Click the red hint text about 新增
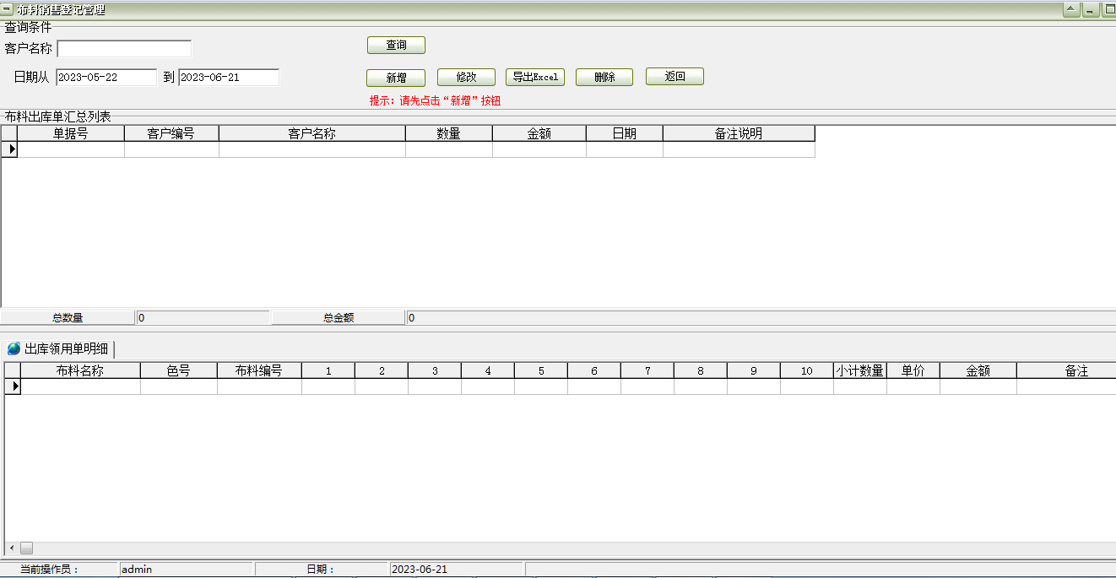 (436, 100)
